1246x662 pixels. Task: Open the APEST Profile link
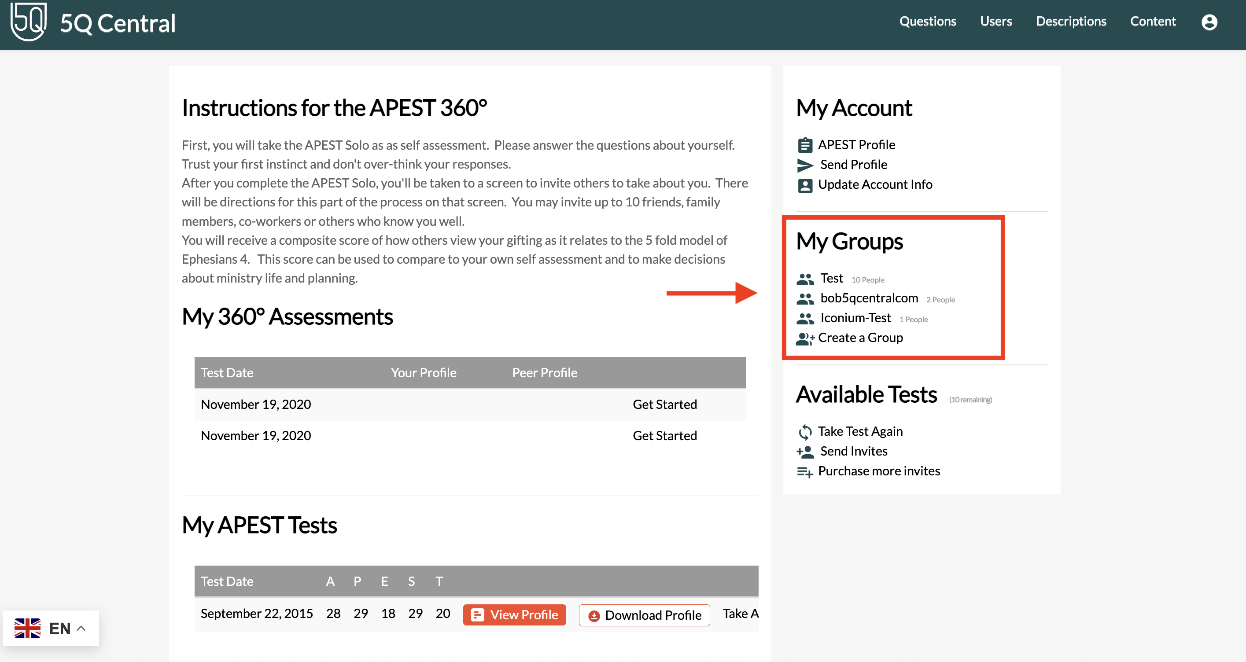pos(856,144)
